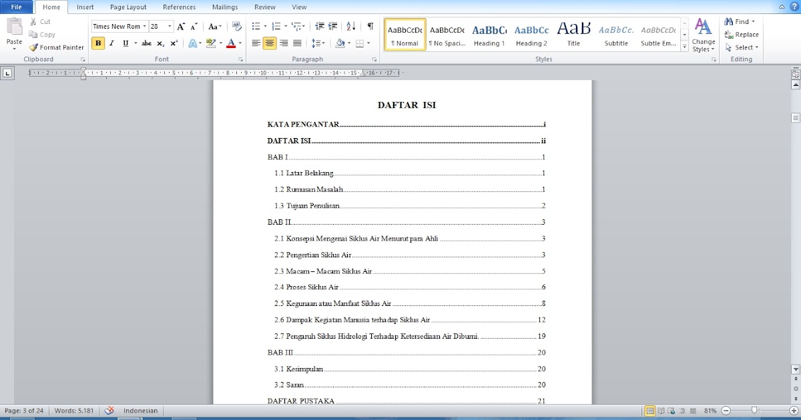Open the Find tool in Editing group
The image size is (801, 420).
tap(737, 21)
